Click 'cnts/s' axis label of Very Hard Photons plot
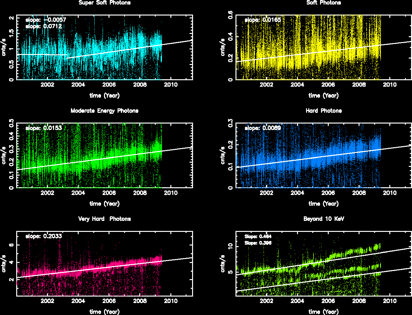Viewport: 412px width, 315px height. tap(5, 264)
